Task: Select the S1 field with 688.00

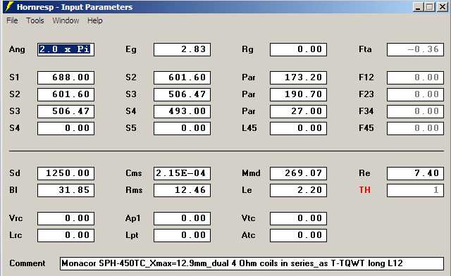Action: pos(66,77)
